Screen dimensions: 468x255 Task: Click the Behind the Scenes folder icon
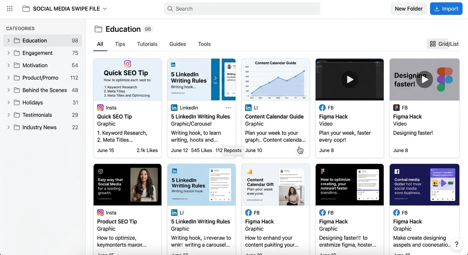coord(17,90)
